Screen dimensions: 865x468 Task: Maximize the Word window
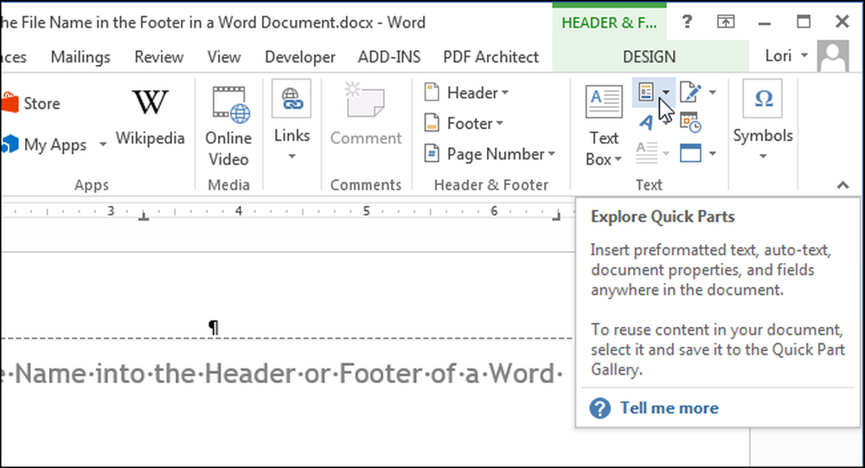[804, 22]
